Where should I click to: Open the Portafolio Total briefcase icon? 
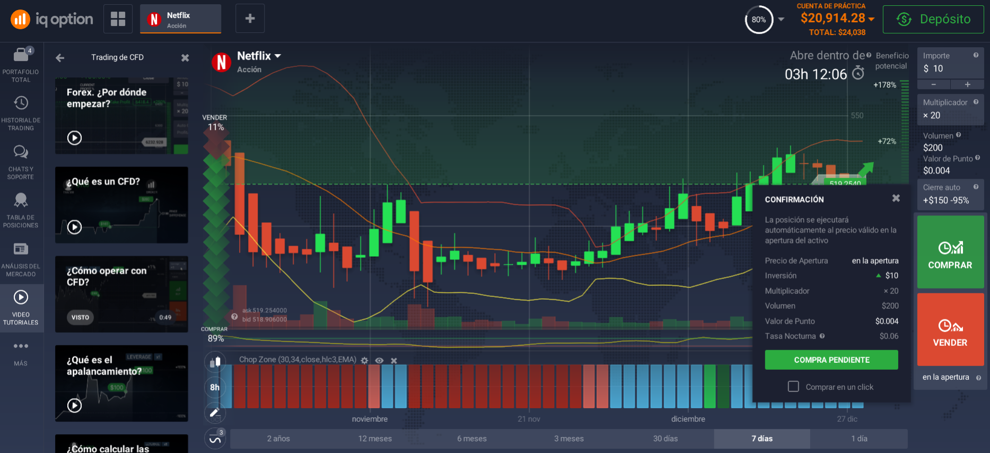click(x=21, y=55)
